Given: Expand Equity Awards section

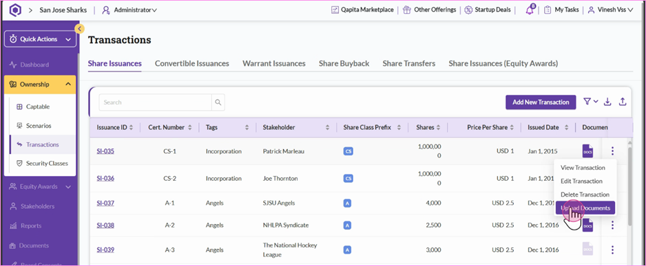Looking at the screenshot, I should pos(40,187).
